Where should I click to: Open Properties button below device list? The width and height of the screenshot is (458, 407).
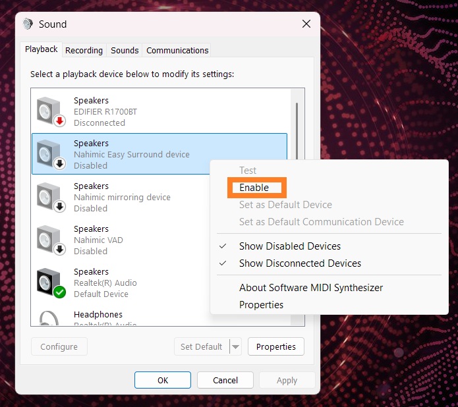(276, 346)
